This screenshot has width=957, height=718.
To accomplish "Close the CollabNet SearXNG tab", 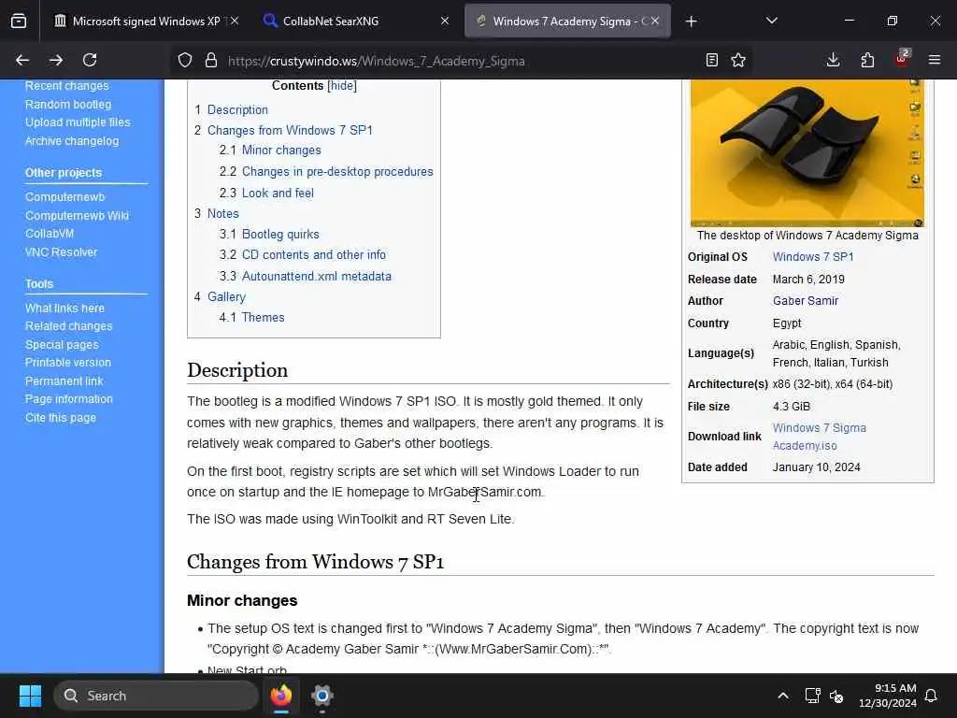I will click(x=445, y=21).
